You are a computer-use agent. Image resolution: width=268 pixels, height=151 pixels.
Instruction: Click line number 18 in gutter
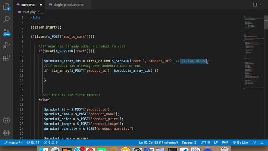pos(22,100)
